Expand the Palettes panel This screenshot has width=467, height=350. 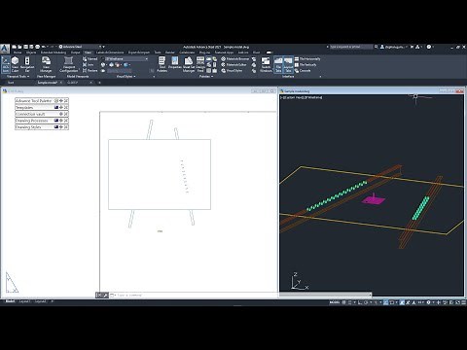pyautogui.click(x=206, y=77)
